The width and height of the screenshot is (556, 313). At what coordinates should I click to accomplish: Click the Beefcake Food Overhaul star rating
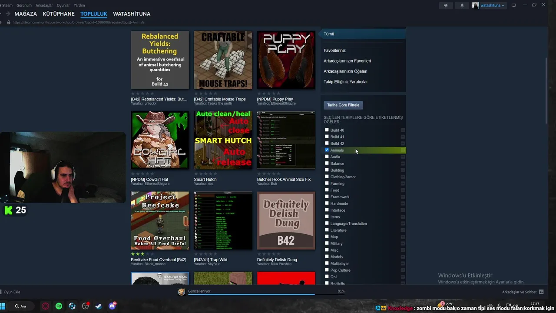coord(142,254)
